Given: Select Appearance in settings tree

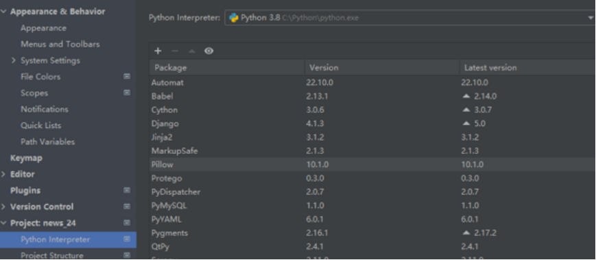Looking at the screenshot, I should coord(43,28).
